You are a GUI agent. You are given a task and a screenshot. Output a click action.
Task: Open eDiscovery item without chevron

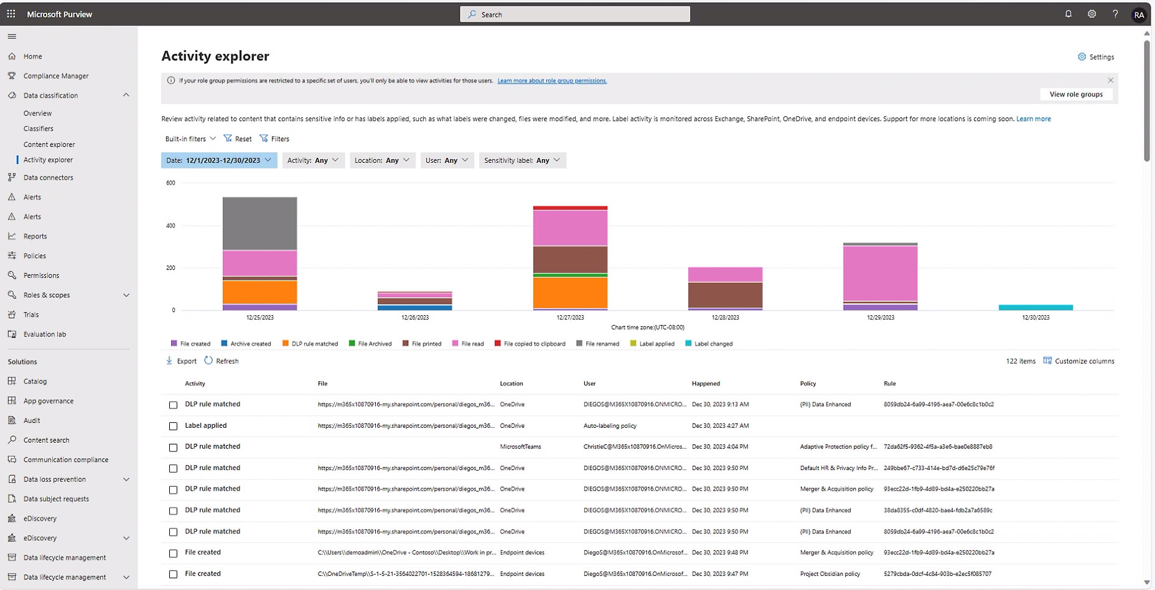pyautogui.click(x=40, y=519)
